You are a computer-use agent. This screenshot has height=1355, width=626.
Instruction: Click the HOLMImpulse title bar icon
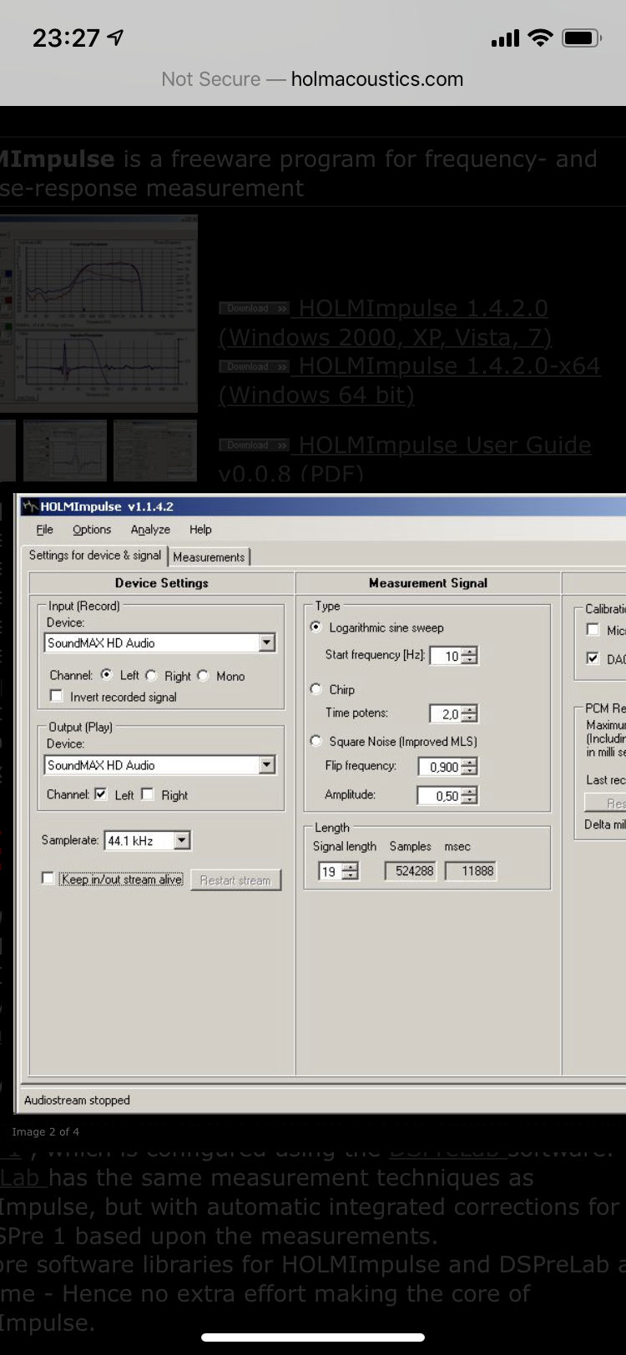tap(30, 506)
